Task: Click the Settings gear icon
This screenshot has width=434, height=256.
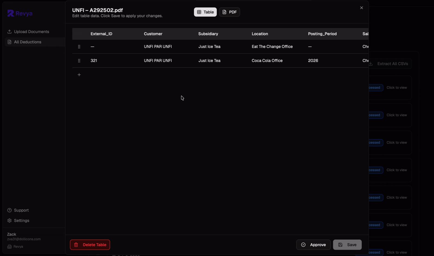Action: 9,221
